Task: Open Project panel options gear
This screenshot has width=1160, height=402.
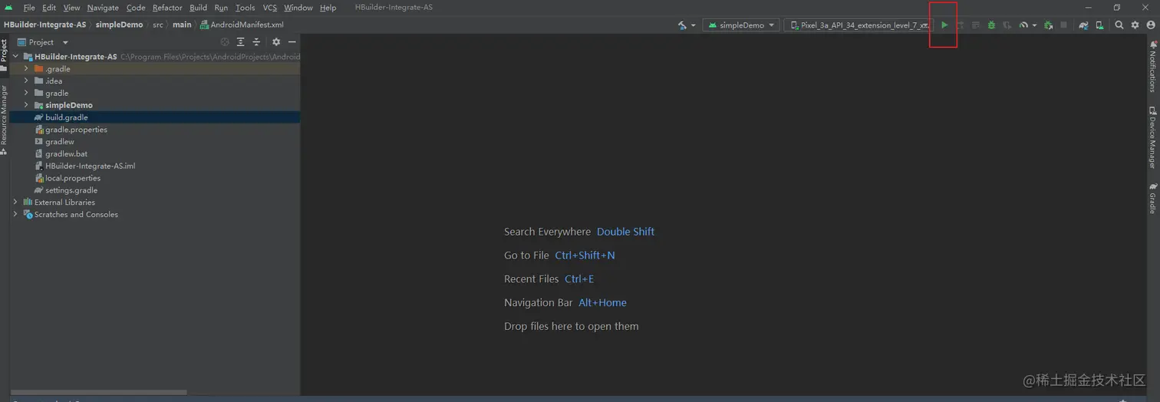Action: click(276, 42)
